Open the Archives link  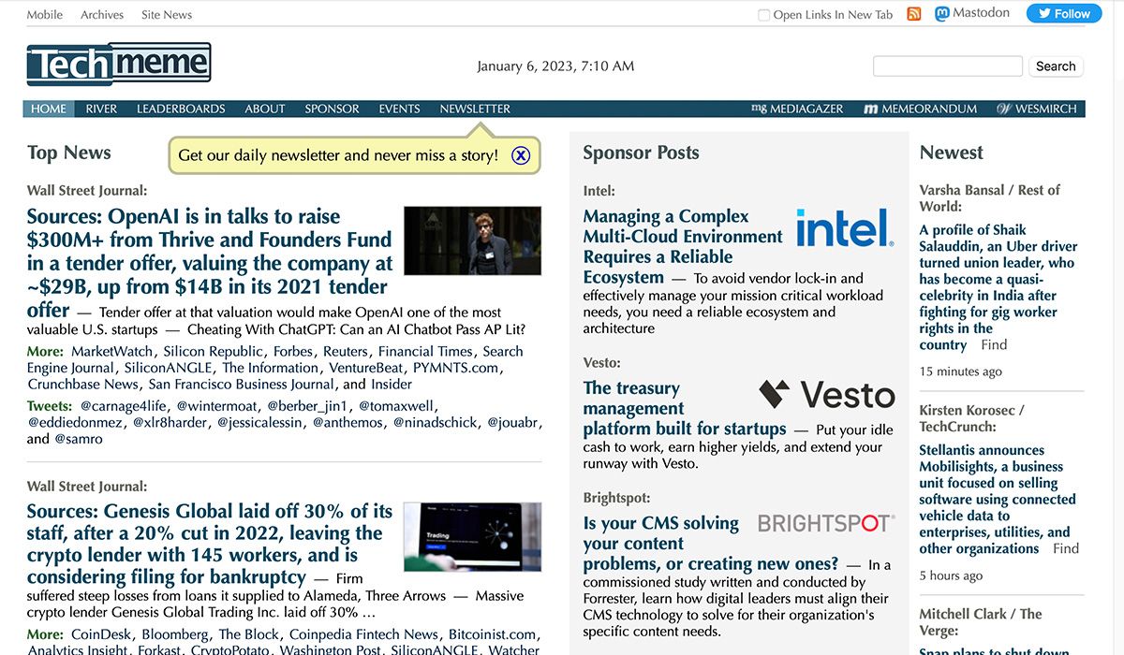pyautogui.click(x=102, y=15)
